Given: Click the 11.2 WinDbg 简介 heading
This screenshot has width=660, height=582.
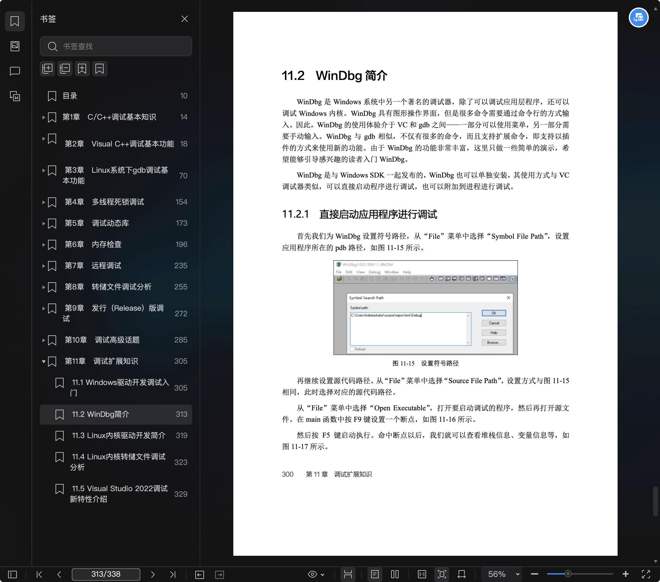Looking at the screenshot, I should click(x=334, y=76).
